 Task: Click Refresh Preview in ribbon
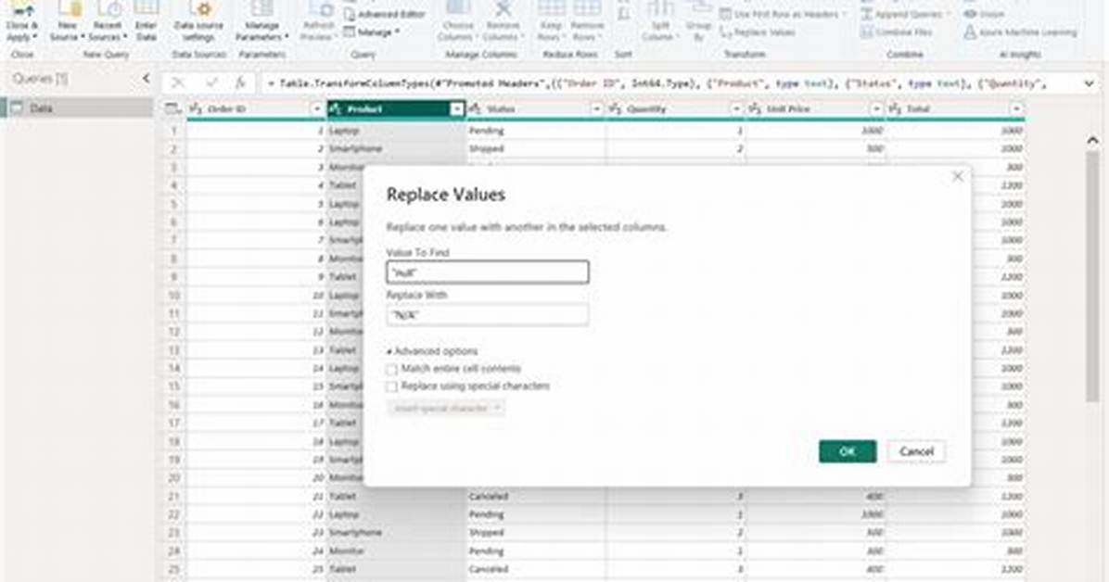(318, 21)
